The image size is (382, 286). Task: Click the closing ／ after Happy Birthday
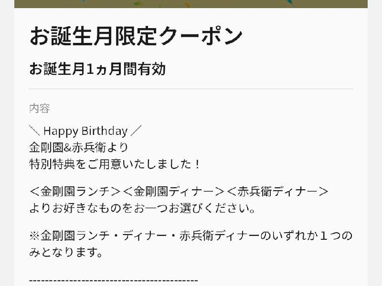(137, 131)
